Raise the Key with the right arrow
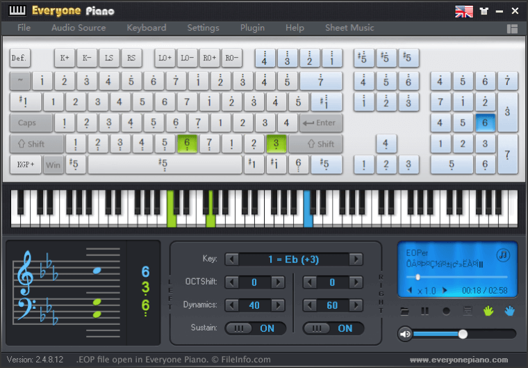This screenshot has width=528, height=368. coord(356,259)
